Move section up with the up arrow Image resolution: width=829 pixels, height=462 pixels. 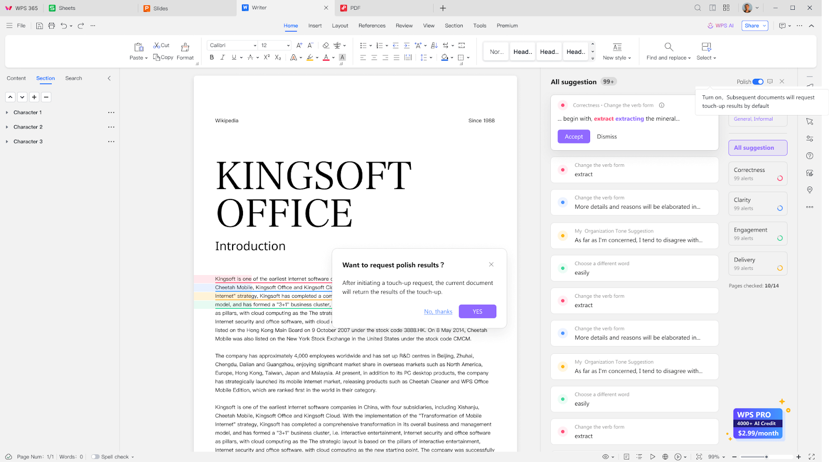tap(10, 97)
